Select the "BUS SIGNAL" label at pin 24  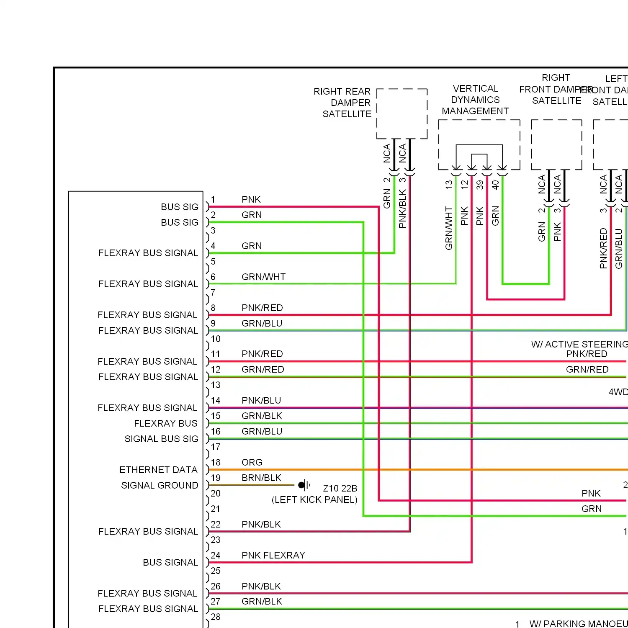(x=170, y=562)
